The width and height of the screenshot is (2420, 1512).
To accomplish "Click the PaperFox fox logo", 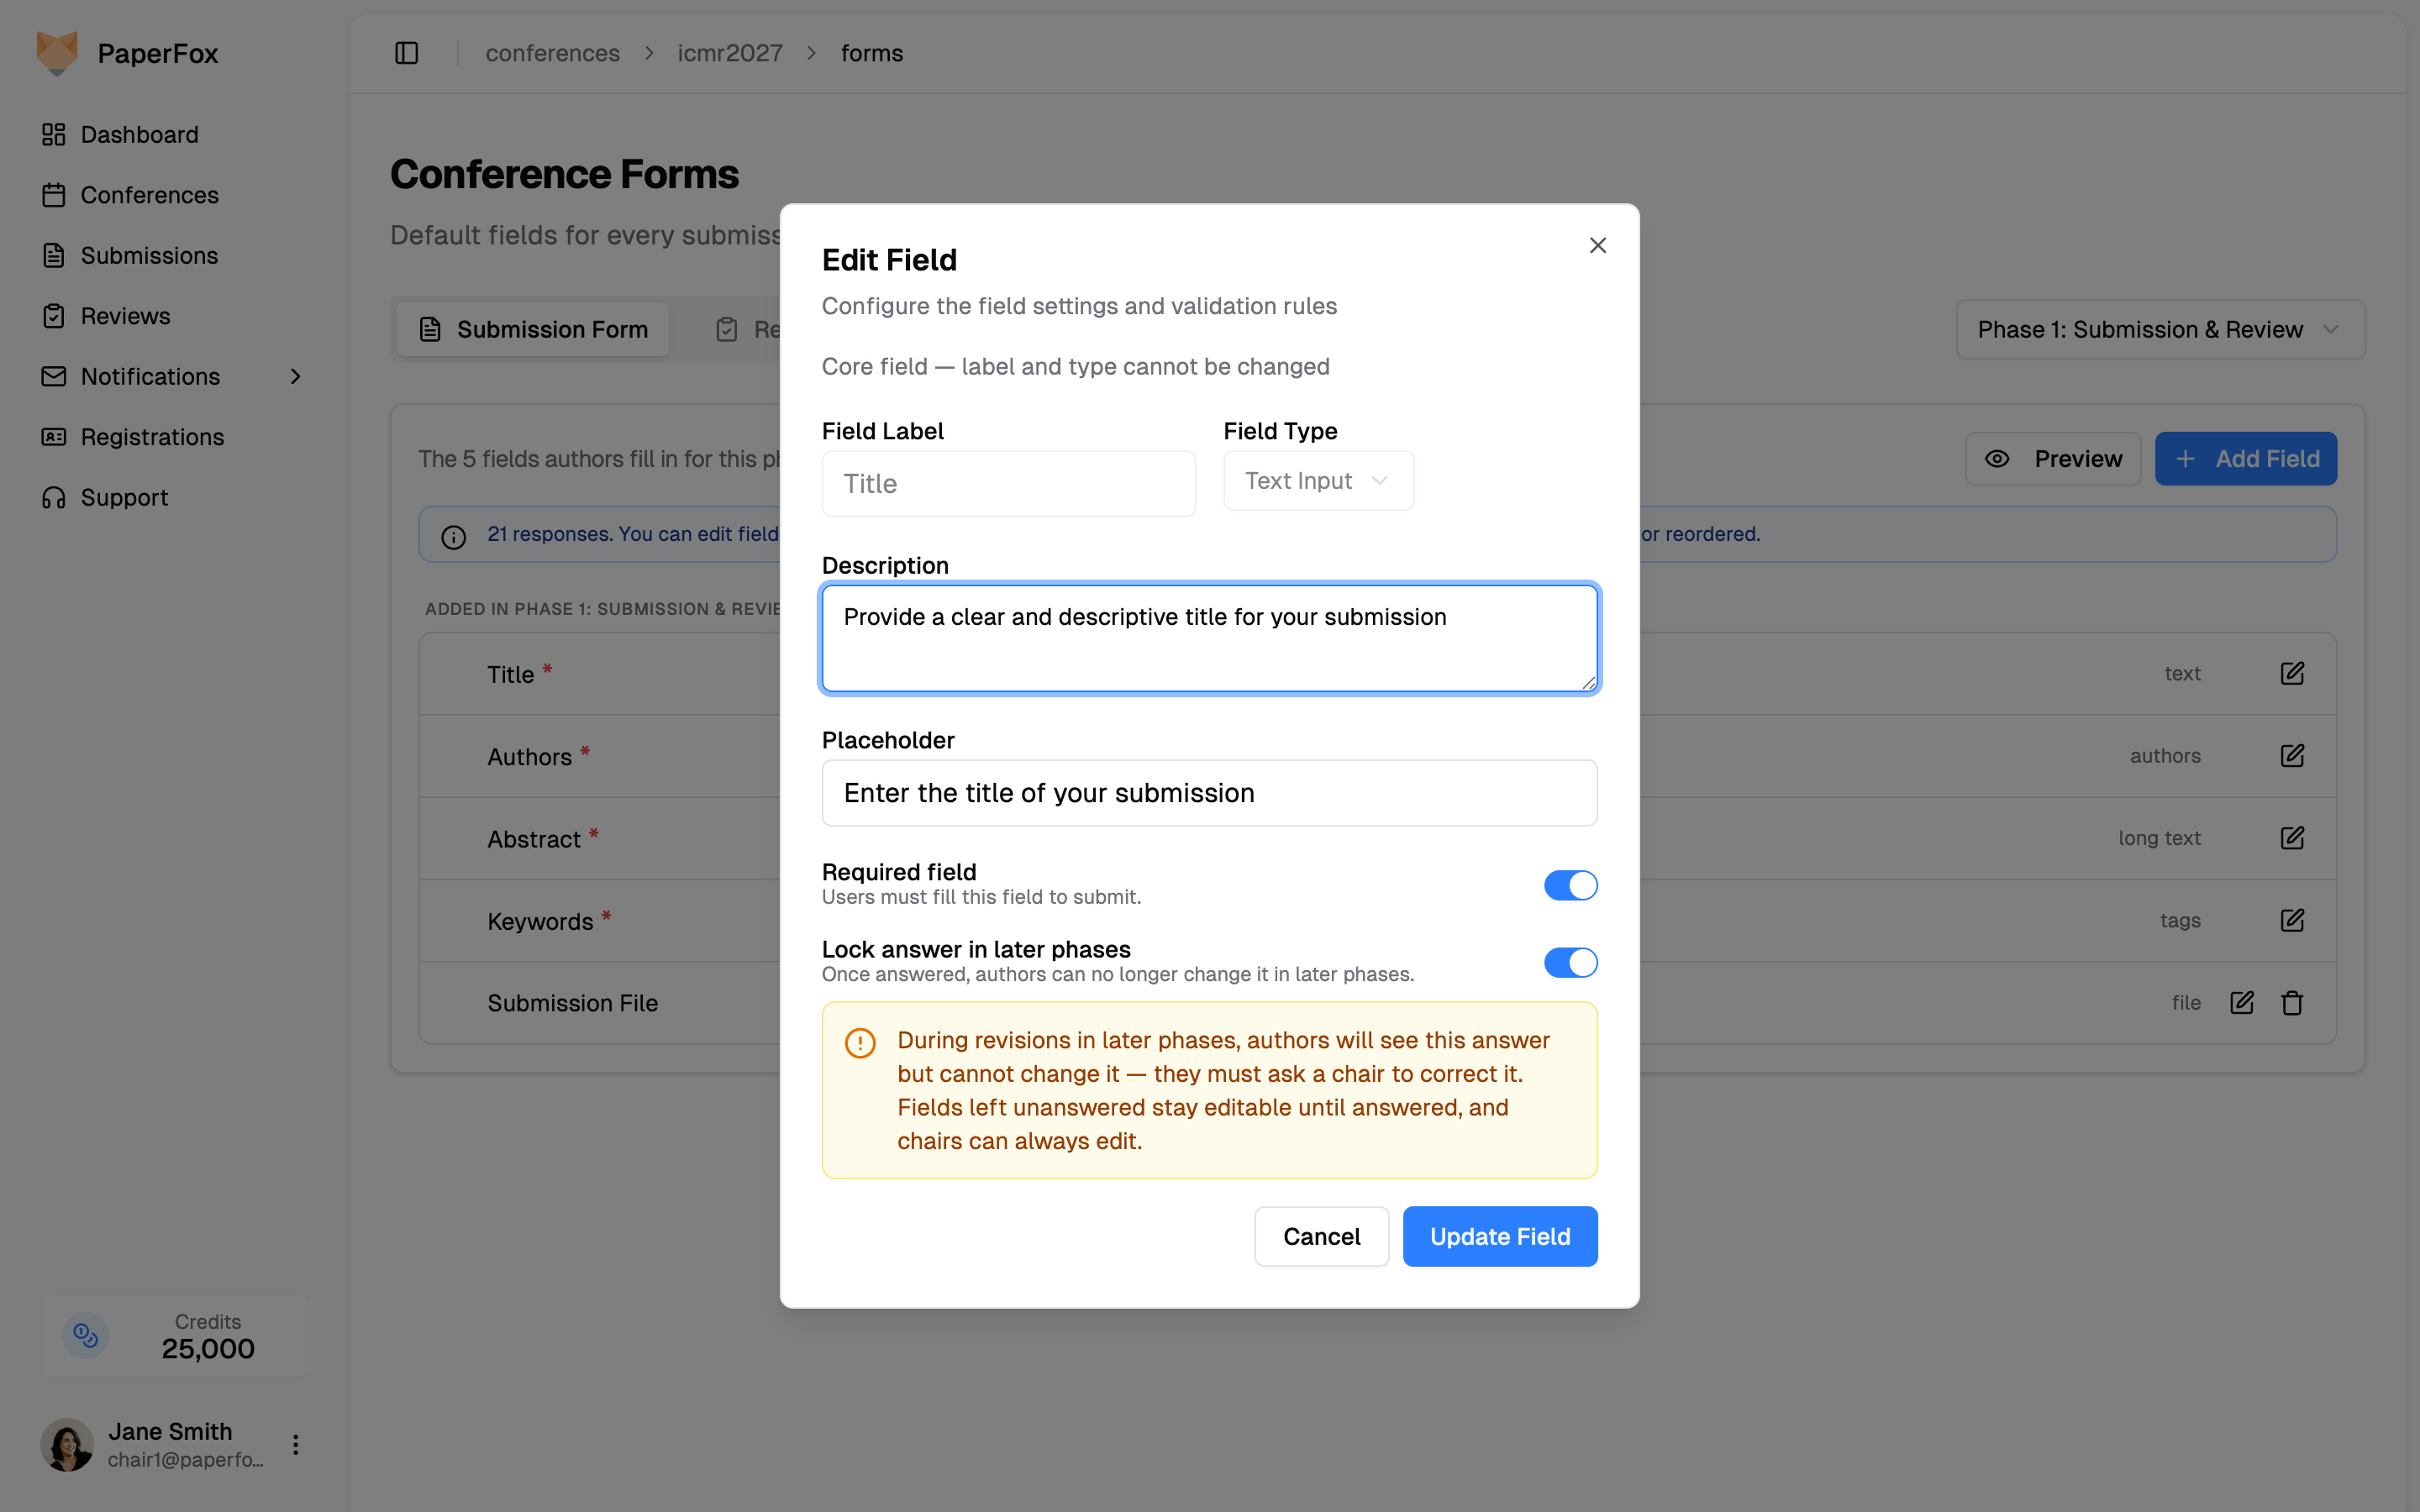I will (57, 53).
